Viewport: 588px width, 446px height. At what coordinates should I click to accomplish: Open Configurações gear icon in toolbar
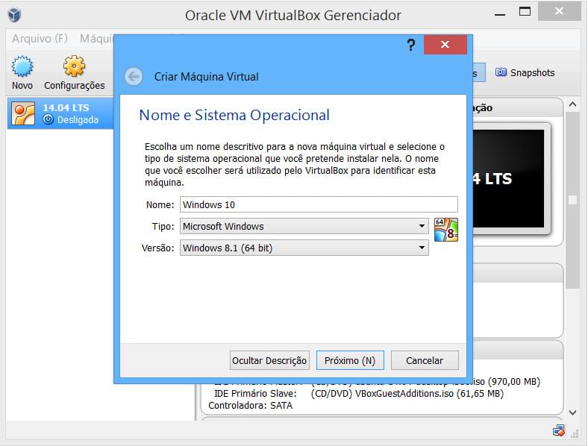pos(75,66)
